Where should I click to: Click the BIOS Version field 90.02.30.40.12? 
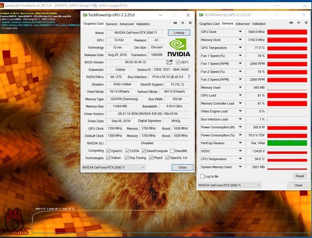(x=136, y=62)
